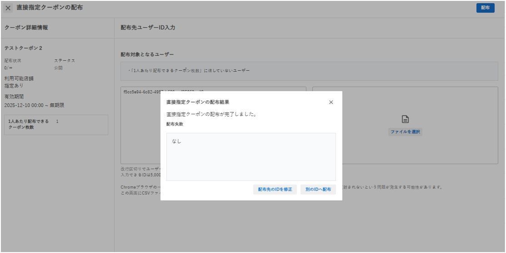
Task: Click the 2025-12-10 00:00 ~ 無期限 validity period
Action: (34, 105)
